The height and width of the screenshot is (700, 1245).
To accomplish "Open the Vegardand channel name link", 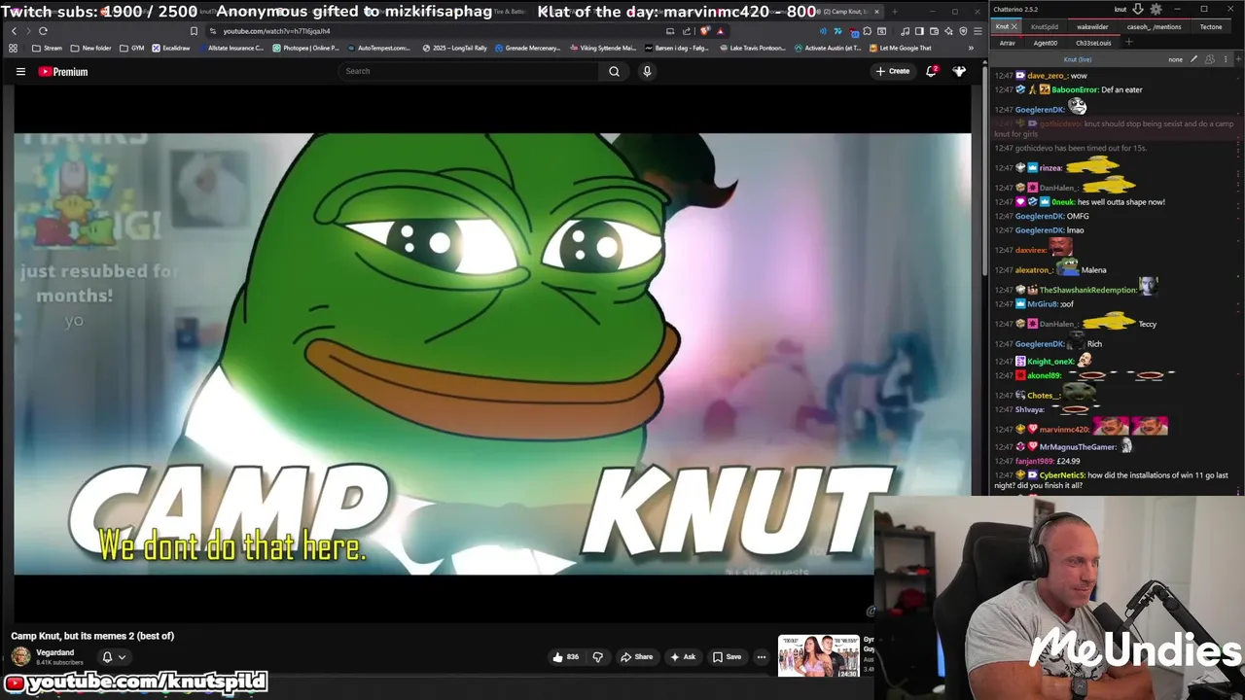I will 55,652.
